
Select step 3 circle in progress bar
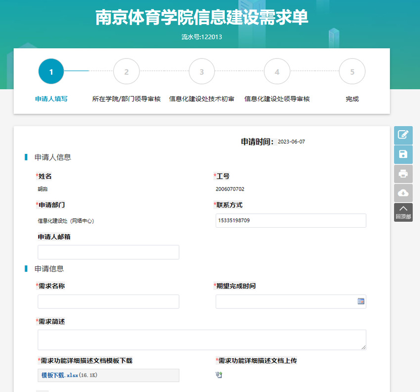tap(201, 72)
